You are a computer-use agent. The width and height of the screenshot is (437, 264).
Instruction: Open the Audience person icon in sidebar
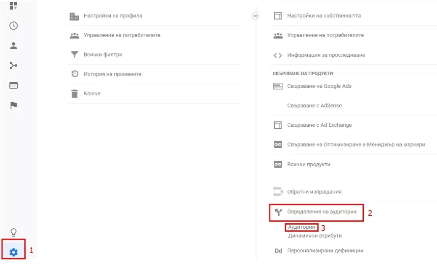click(13, 46)
